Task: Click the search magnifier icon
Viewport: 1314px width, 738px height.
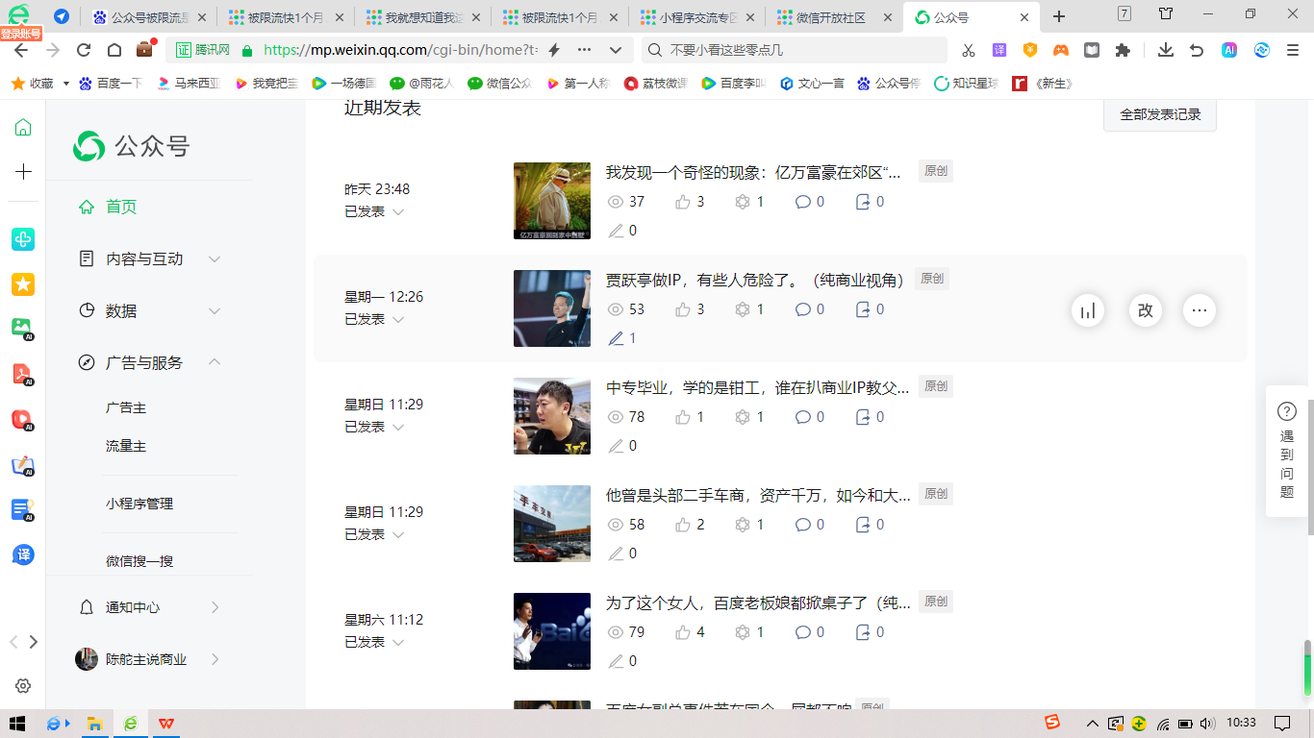Action: tap(655, 50)
